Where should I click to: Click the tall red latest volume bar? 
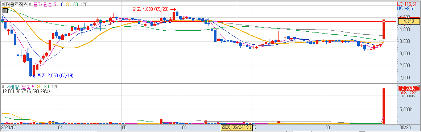point(384,106)
